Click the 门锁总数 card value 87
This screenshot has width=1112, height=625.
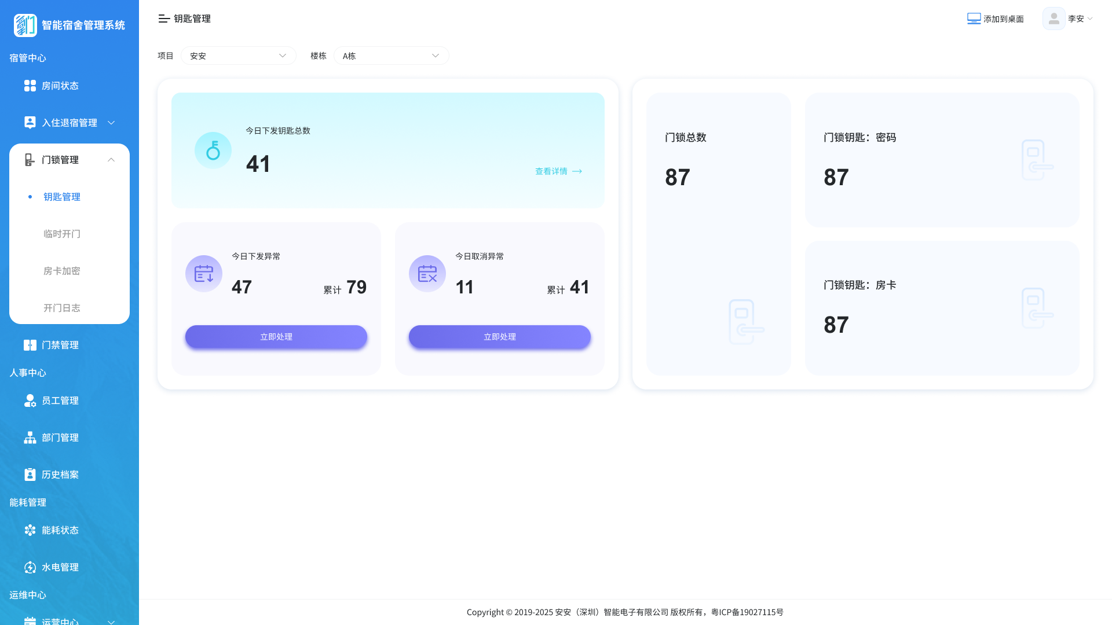coord(678,177)
